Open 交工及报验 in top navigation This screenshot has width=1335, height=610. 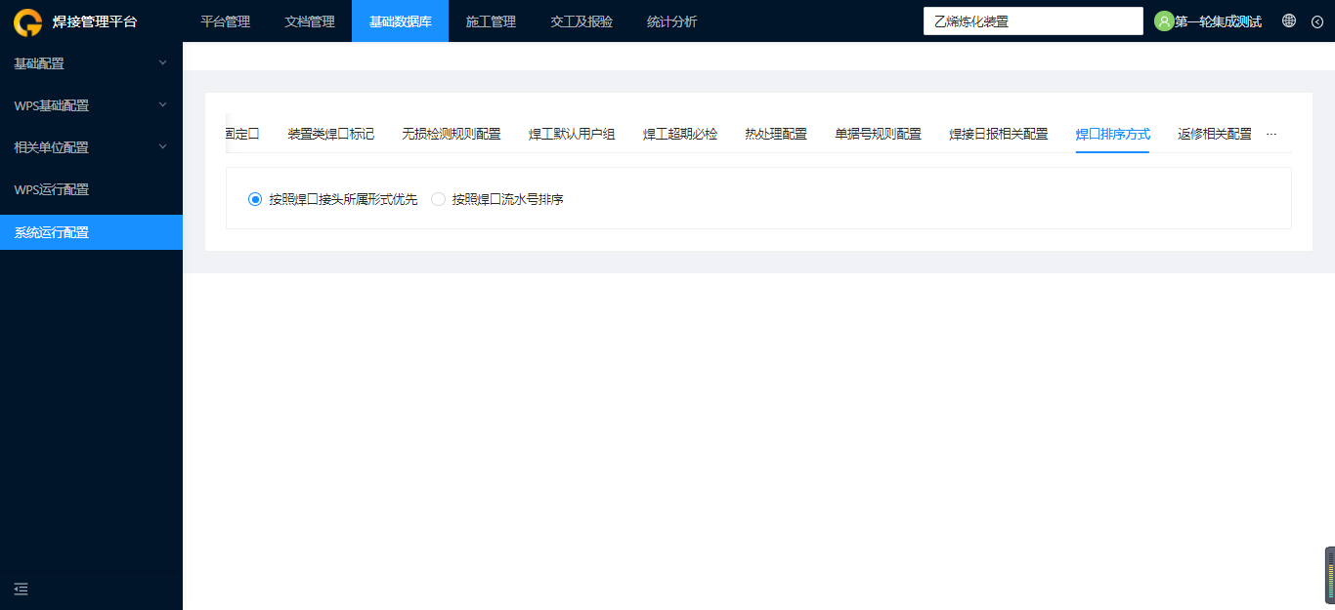coord(581,21)
